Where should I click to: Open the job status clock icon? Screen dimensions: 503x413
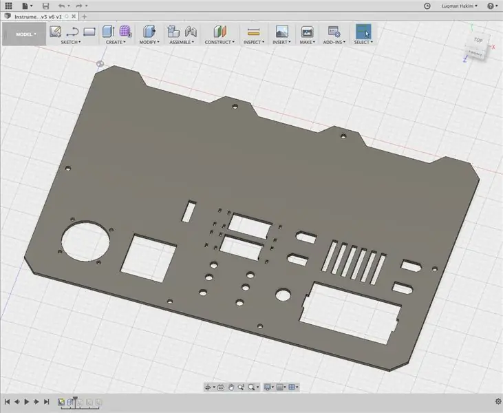(x=427, y=6)
